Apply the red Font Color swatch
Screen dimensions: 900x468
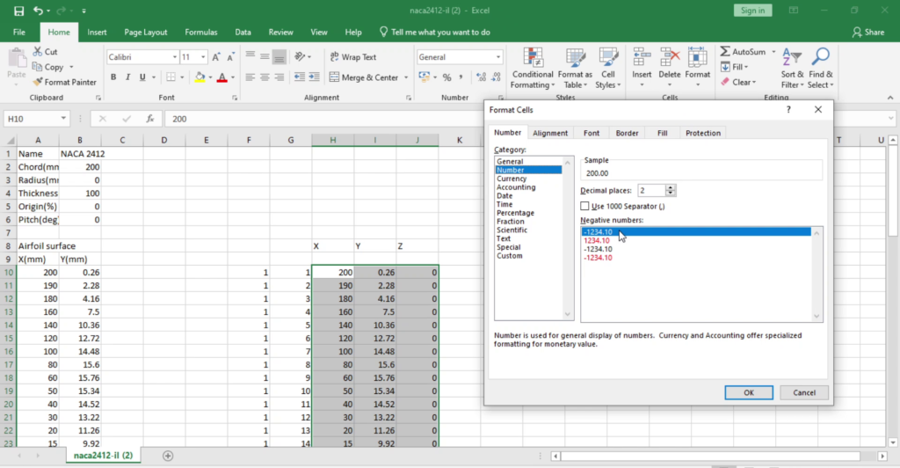(x=222, y=77)
